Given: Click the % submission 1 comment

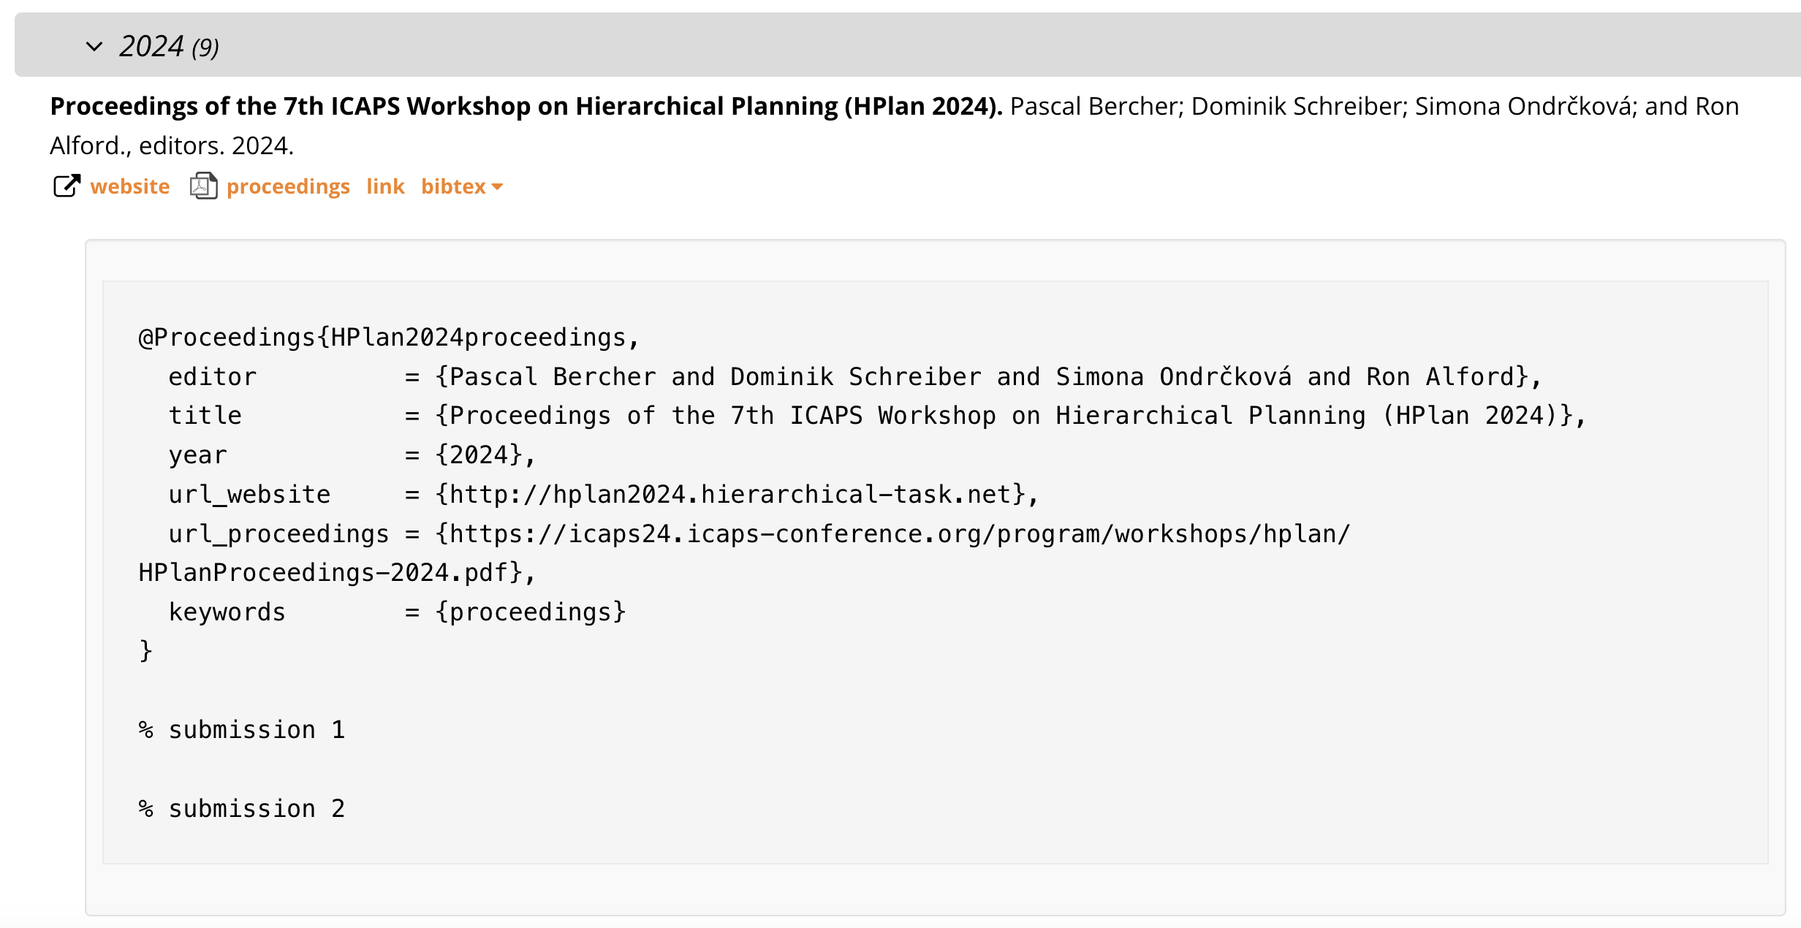Looking at the screenshot, I should [242, 730].
